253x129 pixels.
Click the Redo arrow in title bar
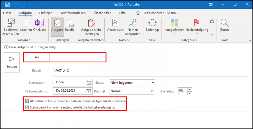point(22,4)
